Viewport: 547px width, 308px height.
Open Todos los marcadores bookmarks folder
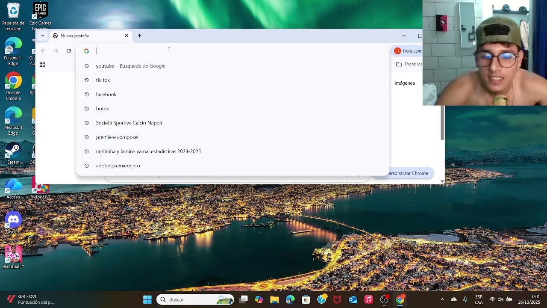click(409, 64)
